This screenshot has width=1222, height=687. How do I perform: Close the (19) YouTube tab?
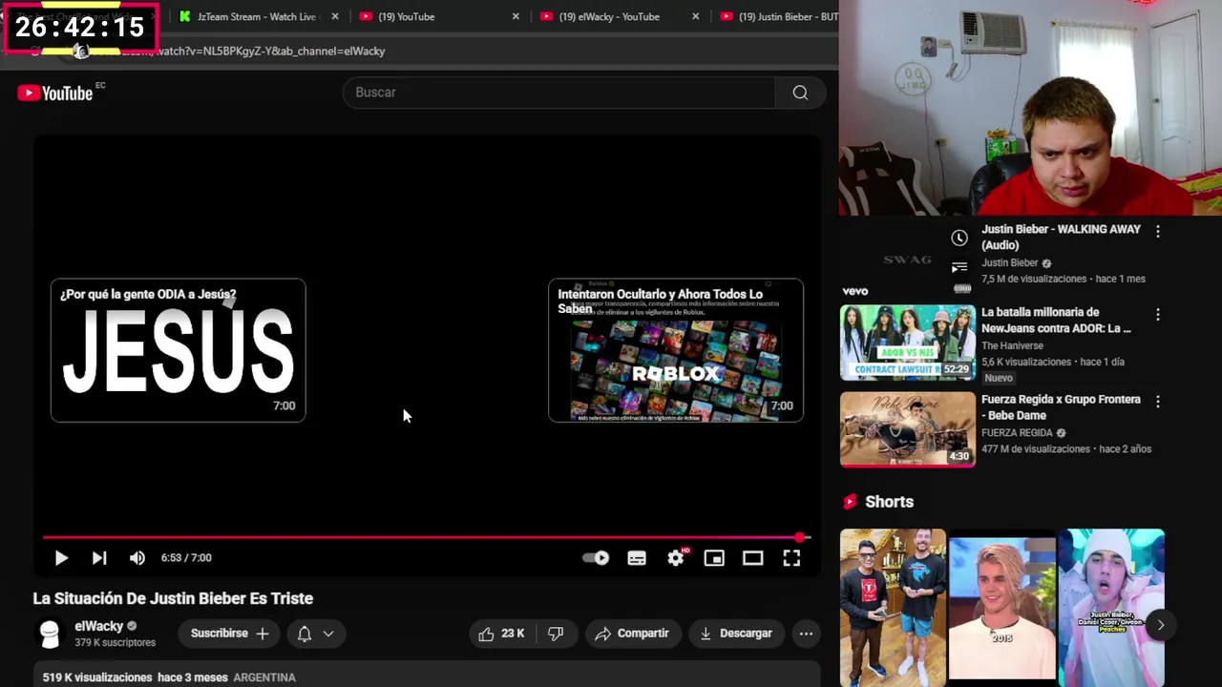tap(516, 16)
